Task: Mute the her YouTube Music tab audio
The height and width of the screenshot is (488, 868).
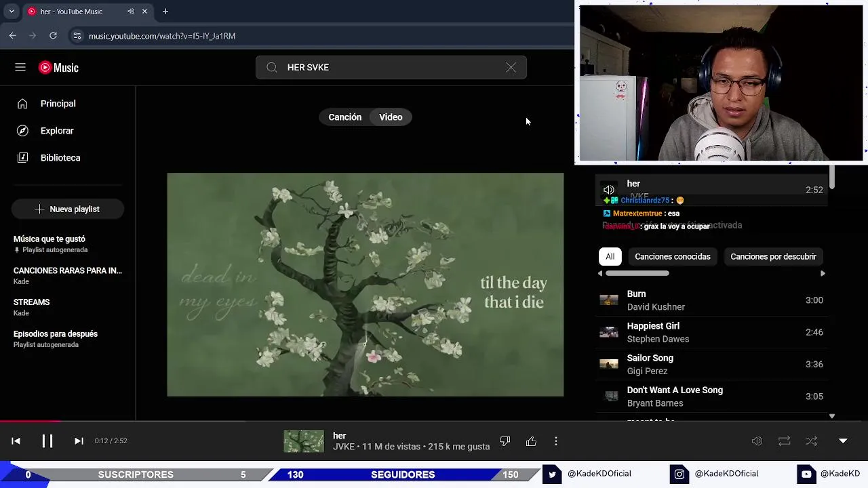Action: point(131,12)
